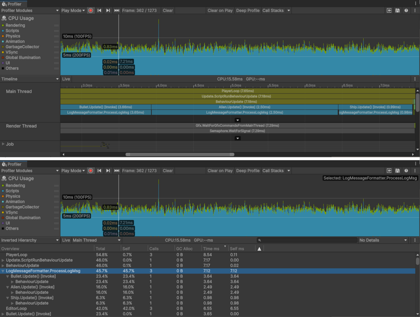The width and height of the screenshot is (420, 317).
Task: Click record button in top Profiler window
Action: click(x=90, y=10)
